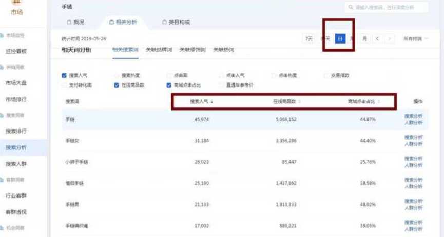Select the 关联品牌词 sub-tab
444x237 pixels.
click(159, 50)
